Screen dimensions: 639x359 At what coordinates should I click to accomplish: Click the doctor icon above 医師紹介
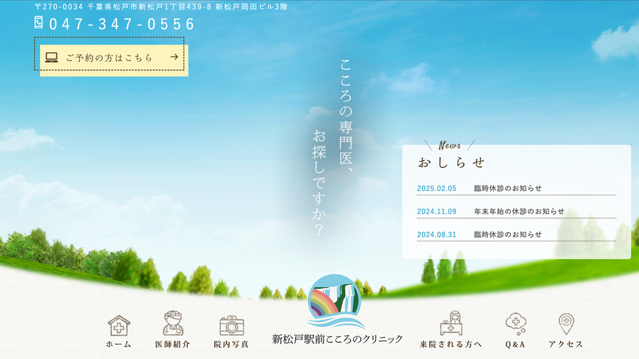(173, 323)
